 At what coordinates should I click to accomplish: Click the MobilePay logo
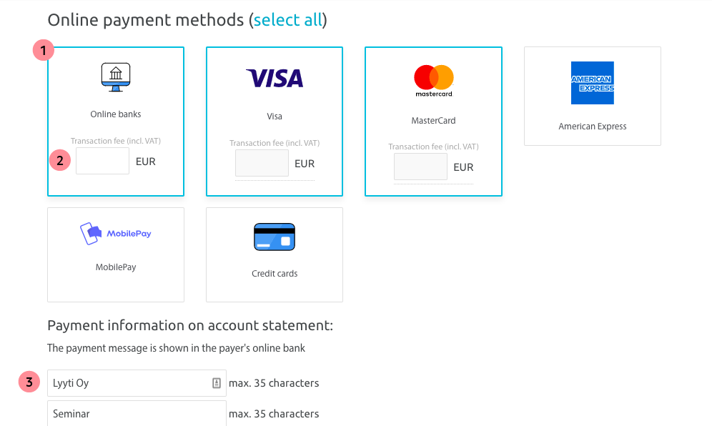click(116, 234)
